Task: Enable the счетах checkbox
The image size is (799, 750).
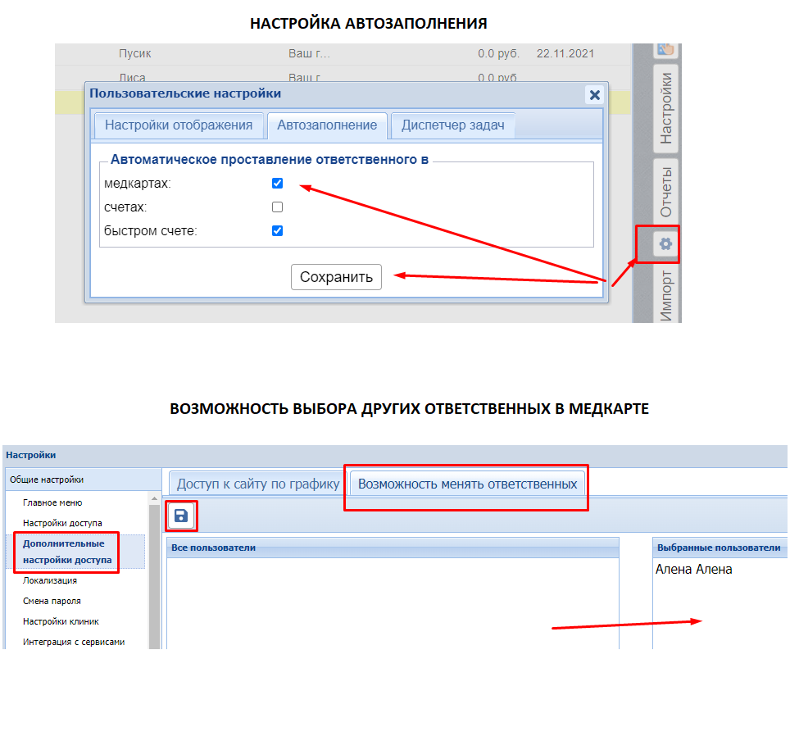Action: (x=277, y=207)
